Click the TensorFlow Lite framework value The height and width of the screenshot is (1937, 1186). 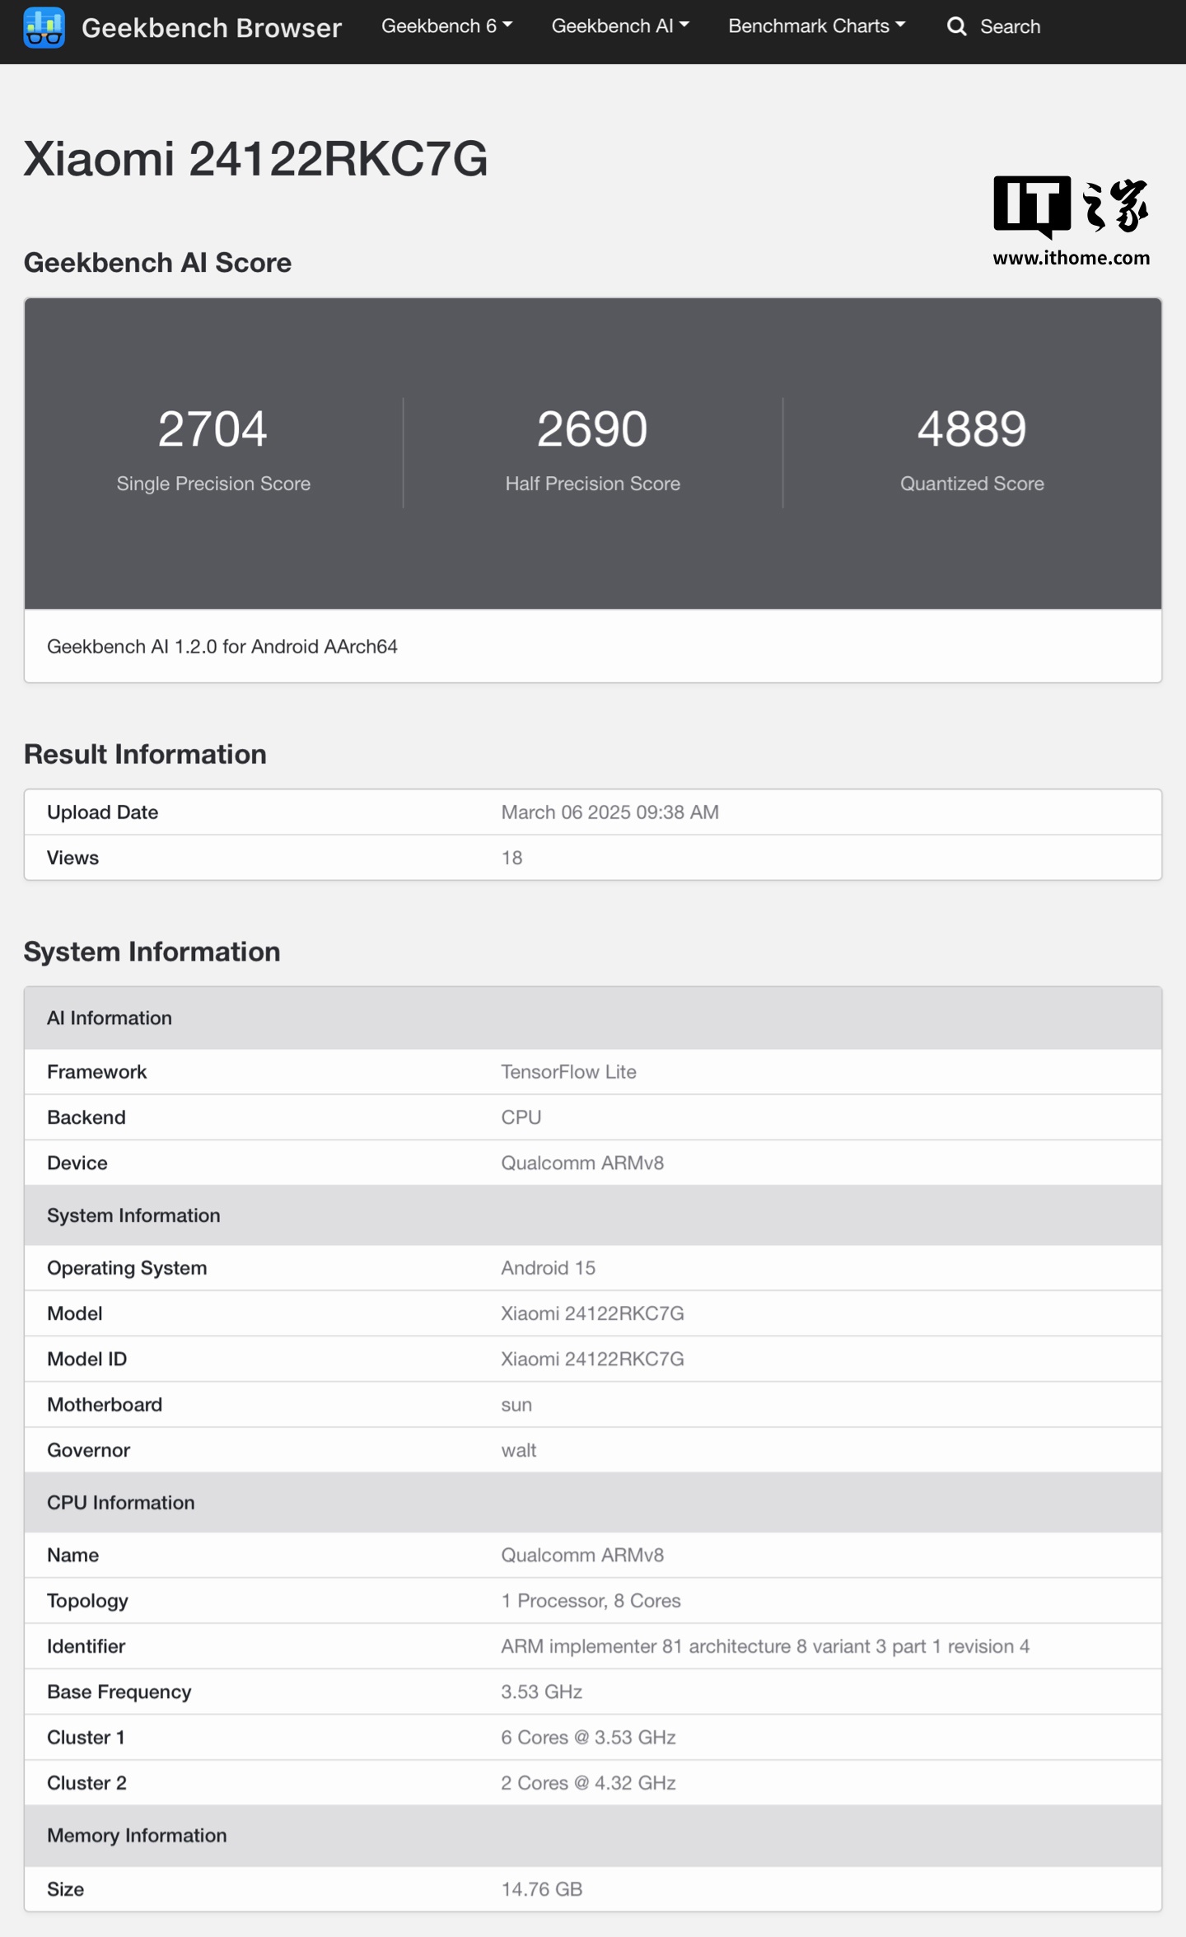click(568, 1072)
